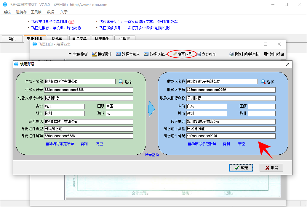This screenshot has width=307, height=207.
Task: Switch to the 首页 tab
Action: pyautogui.click(x=12, y=39)
